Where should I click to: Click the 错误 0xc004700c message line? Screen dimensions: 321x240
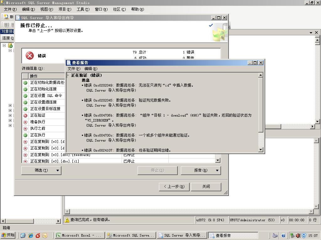pyautogui.click(x=137, y=135)
